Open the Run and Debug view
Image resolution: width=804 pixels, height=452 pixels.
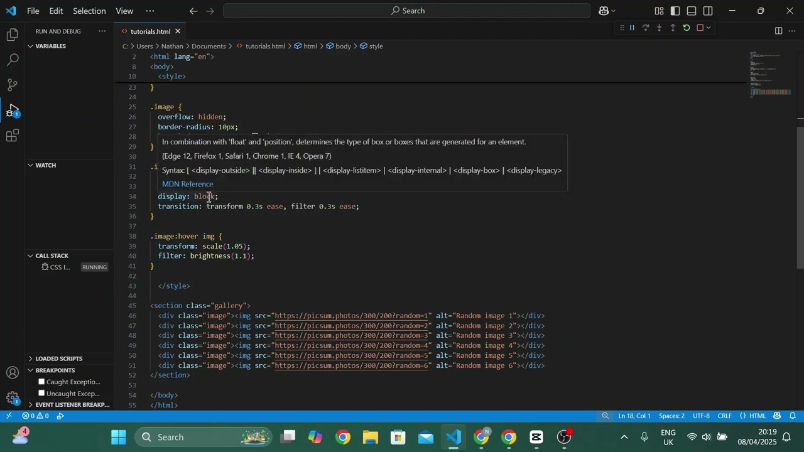(13, 110)
